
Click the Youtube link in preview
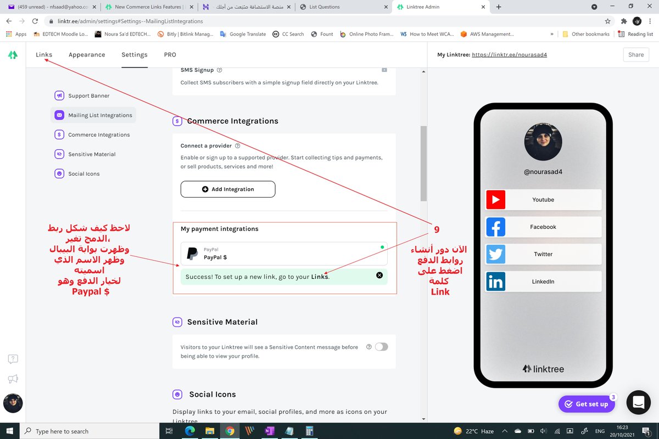[x=543, y=200]
